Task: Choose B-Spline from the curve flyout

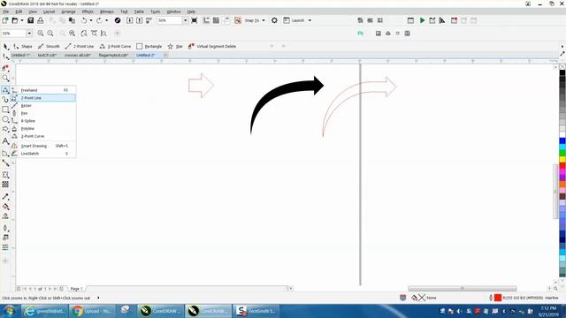Action: (x=43, y=121)
